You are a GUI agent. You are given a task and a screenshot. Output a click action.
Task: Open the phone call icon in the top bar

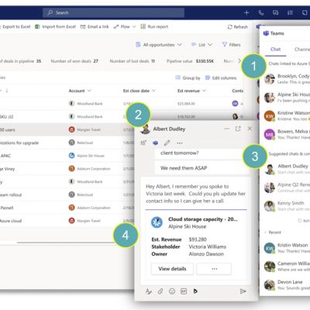[x=261, y=12]
